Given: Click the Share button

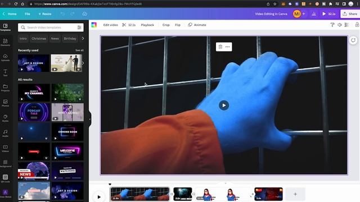Looking at the screenshot, I should click(350, 14).
